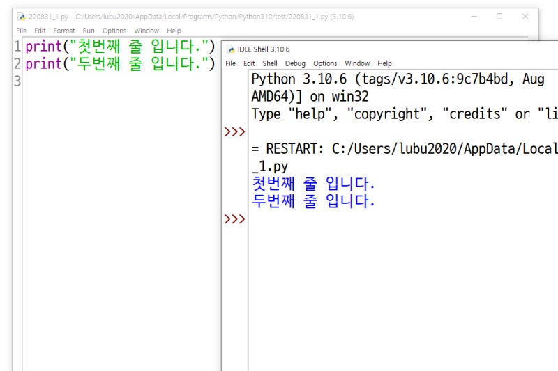
Task: Maximize the 220831_1.py editor window
Action: pyautogui.click(x=499, y=17)
